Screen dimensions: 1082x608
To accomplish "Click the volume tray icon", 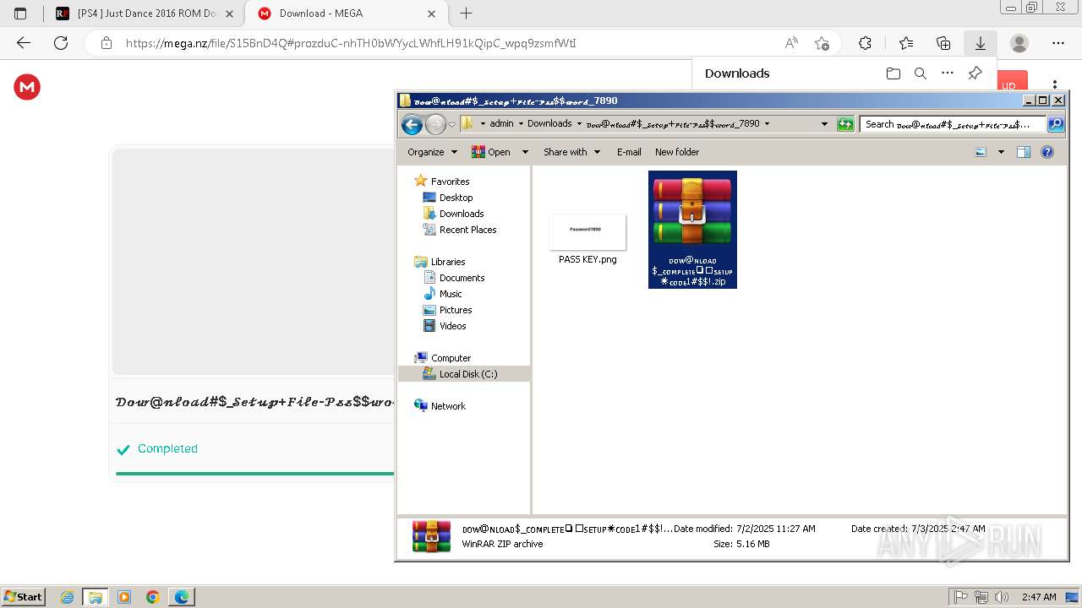I will pyautogui.click(x=1002, y=597).
